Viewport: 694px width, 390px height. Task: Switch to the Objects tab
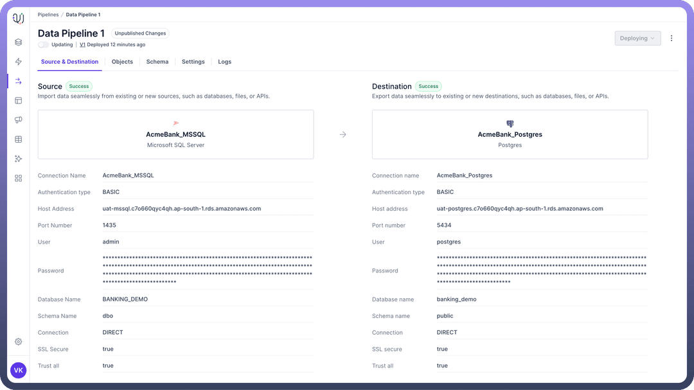122,62
